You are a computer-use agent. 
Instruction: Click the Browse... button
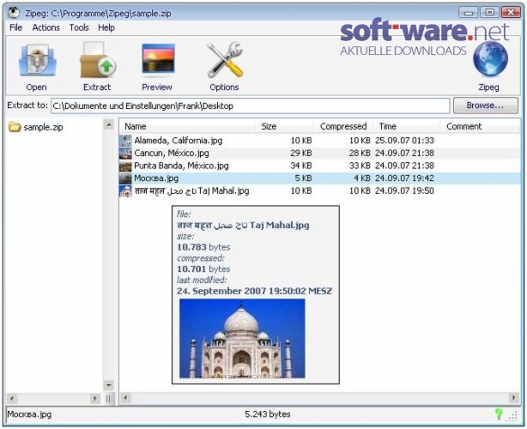tap(485, 106)
